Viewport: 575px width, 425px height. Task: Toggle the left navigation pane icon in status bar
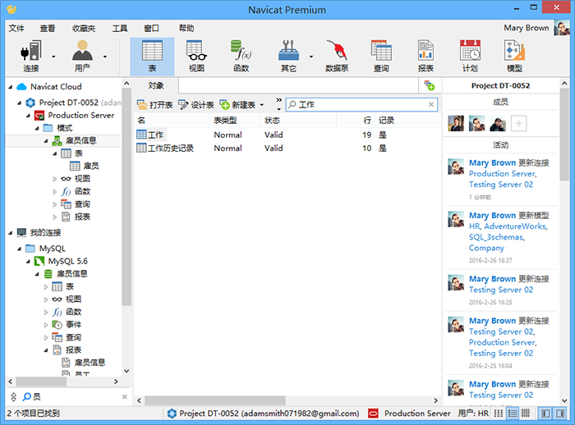pyautogui.click(x=545, y=414)
